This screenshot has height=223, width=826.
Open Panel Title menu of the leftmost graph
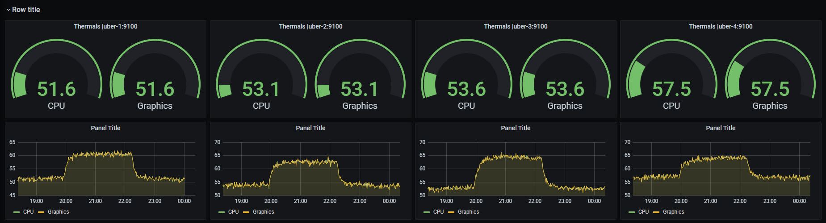click(105, 128)
